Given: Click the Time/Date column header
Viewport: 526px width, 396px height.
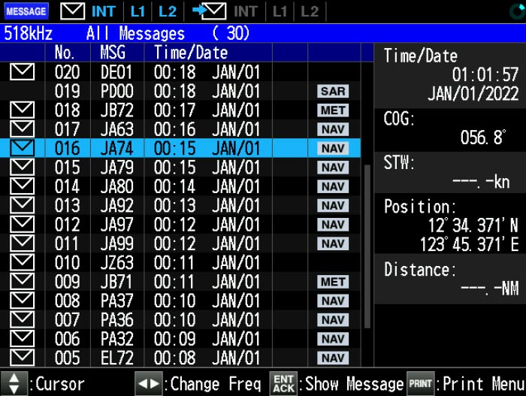Looking at the screenshot, I should click(191, 53).
